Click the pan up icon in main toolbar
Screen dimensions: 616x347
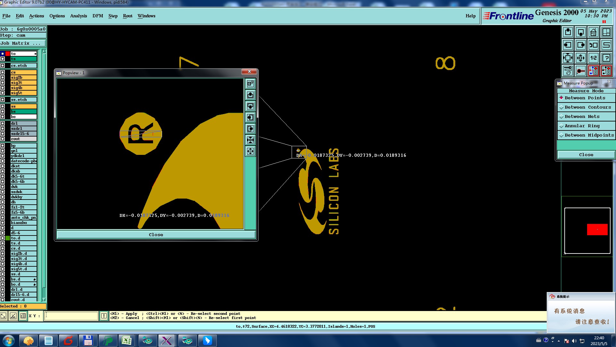pyautogui.click(x=568, y=32)
